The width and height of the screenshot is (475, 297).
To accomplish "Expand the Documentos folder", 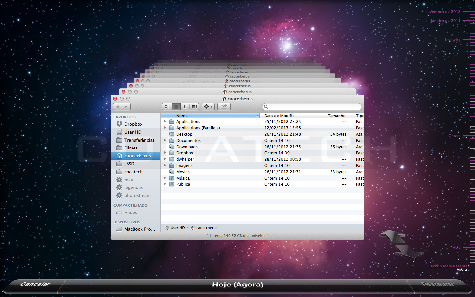I will pos(165,140).
